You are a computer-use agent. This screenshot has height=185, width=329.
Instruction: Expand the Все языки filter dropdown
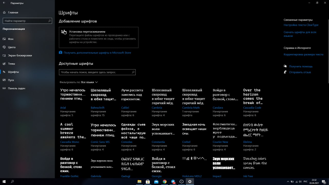[x=89, y=82]
